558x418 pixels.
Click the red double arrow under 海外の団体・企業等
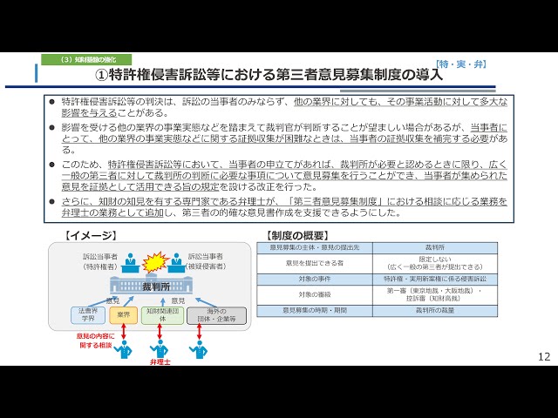199,331
